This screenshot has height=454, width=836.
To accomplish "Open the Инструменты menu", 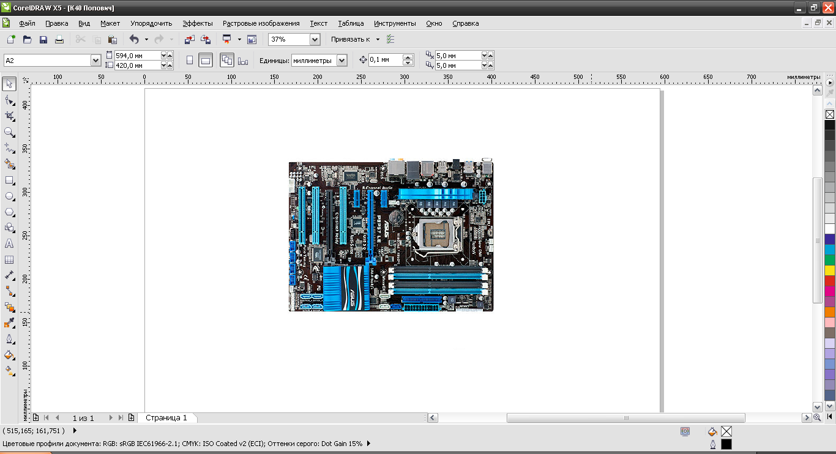I will (x=395, y=23).
